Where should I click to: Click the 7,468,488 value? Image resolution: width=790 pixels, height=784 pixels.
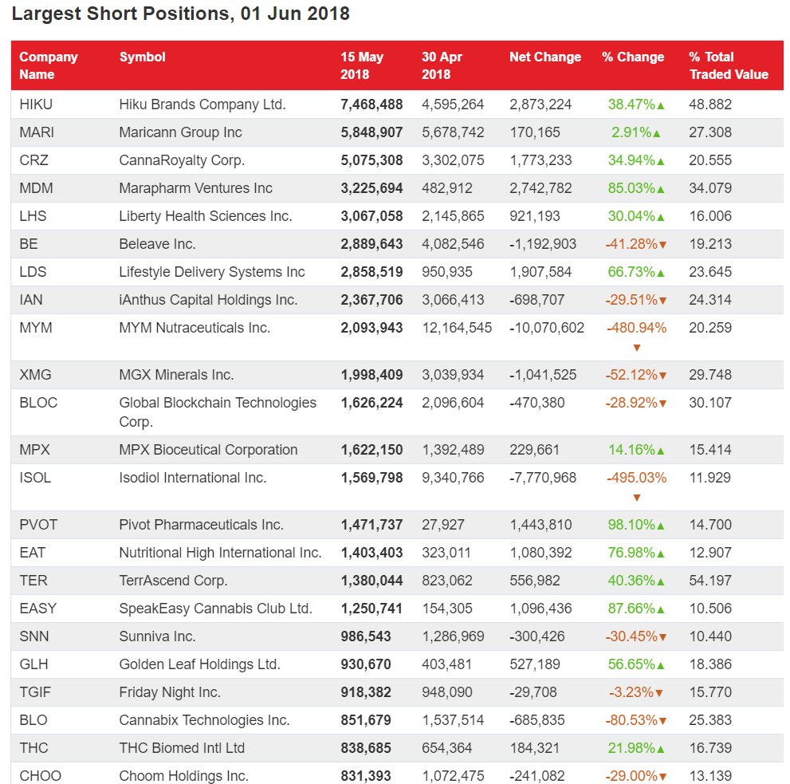click(x=371, y=104)
